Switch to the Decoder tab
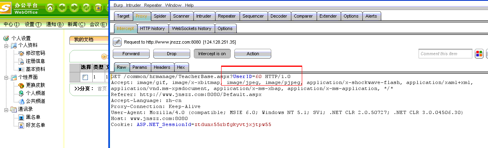The height and width of the screenshot is (148, 488). click(x=279, y=16)
